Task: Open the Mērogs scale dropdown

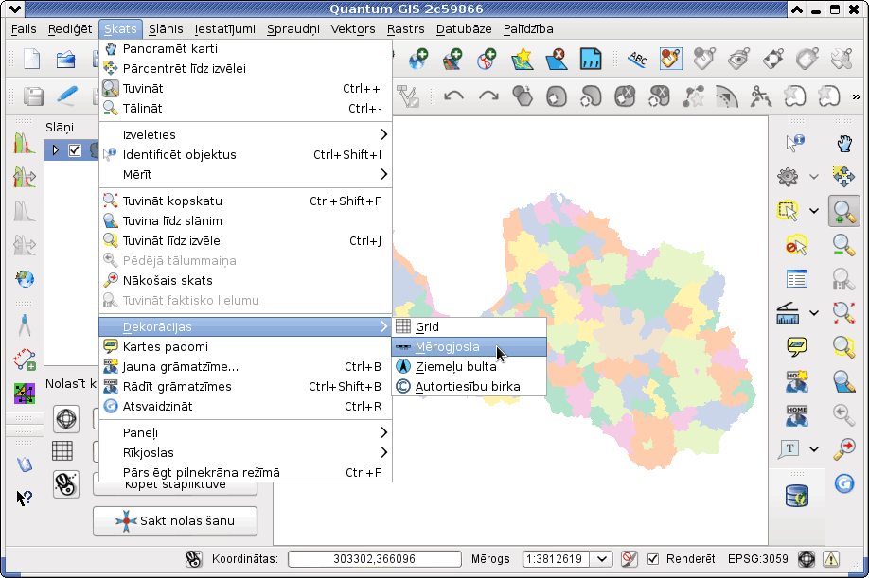Action: pyautogui.click(x=602, y=559)
